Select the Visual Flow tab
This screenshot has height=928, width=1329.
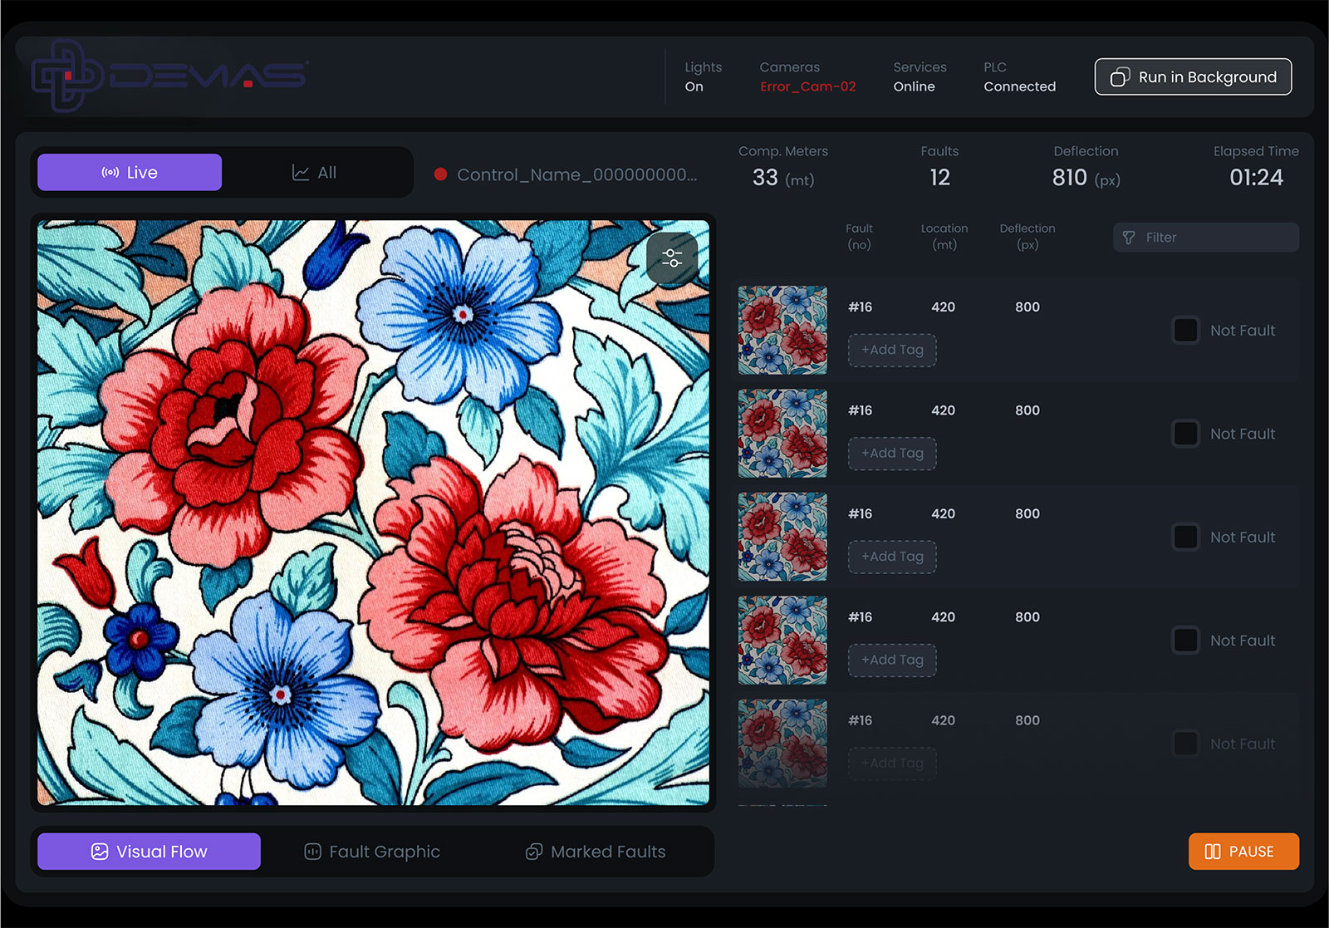pos(150,852)
